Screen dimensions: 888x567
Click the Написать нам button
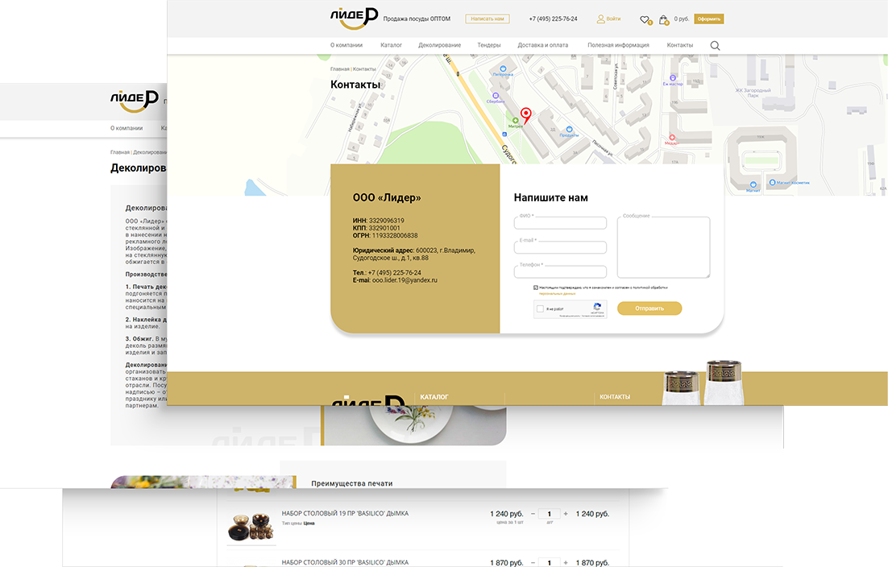pos(487,19)
